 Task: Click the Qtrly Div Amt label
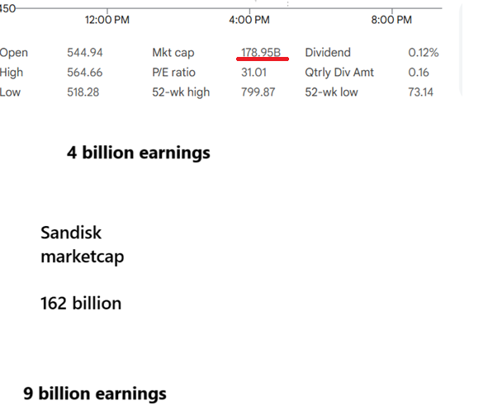coord(339,73)
